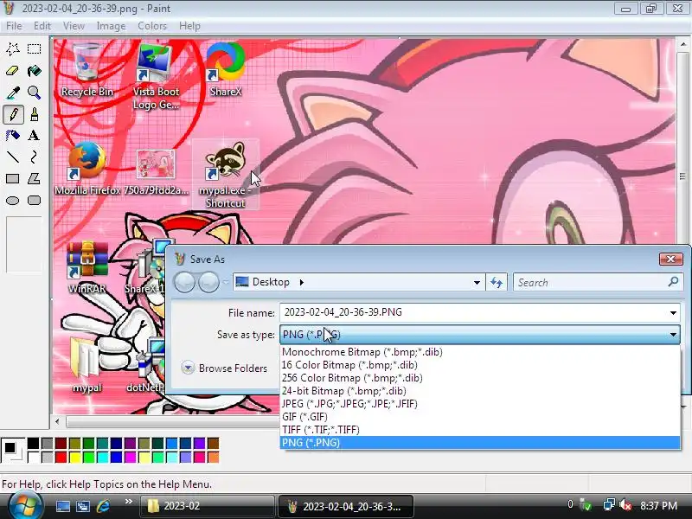This screenshot has width=692, height=519.
Task: Select the Polygon shape tool
Action: (x=34, y=178)
